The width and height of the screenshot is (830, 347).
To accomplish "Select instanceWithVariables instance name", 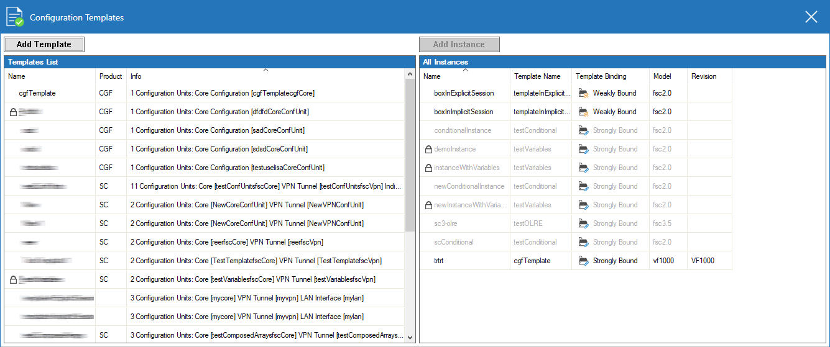I will (466, 168).
